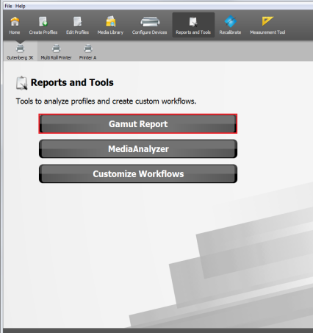Click the Gamut Report button
The image size is (313, 333).
138,124
